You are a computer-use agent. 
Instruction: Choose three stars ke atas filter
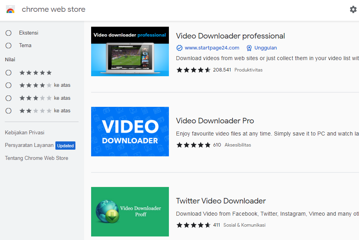coord(9,98)
